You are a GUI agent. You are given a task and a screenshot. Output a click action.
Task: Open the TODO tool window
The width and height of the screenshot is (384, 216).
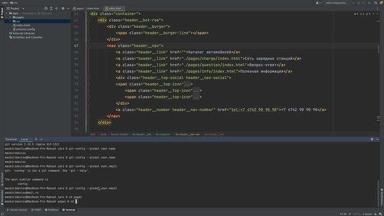pos(36,210)
